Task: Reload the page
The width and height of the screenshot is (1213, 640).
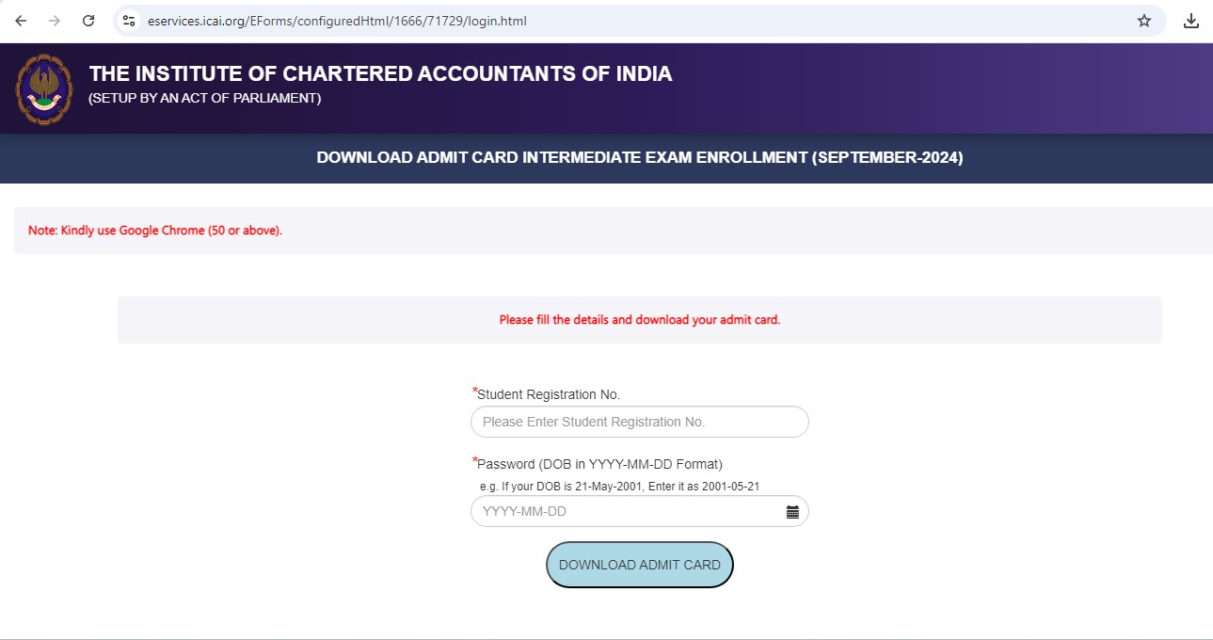Action: click(89, 20)
